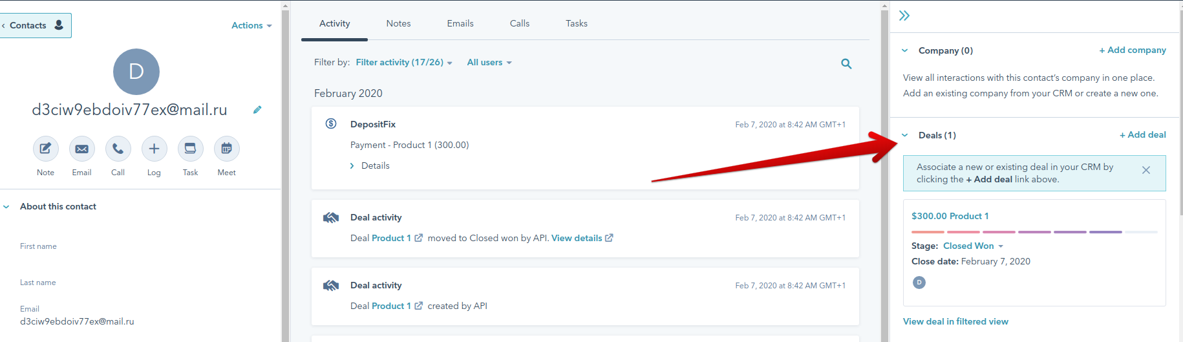This screenshot has width=1183, height=342.
Task: Click + Add deal link
Action: [1143, 135]
